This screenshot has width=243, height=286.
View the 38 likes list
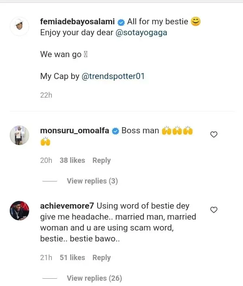point(72,160)
